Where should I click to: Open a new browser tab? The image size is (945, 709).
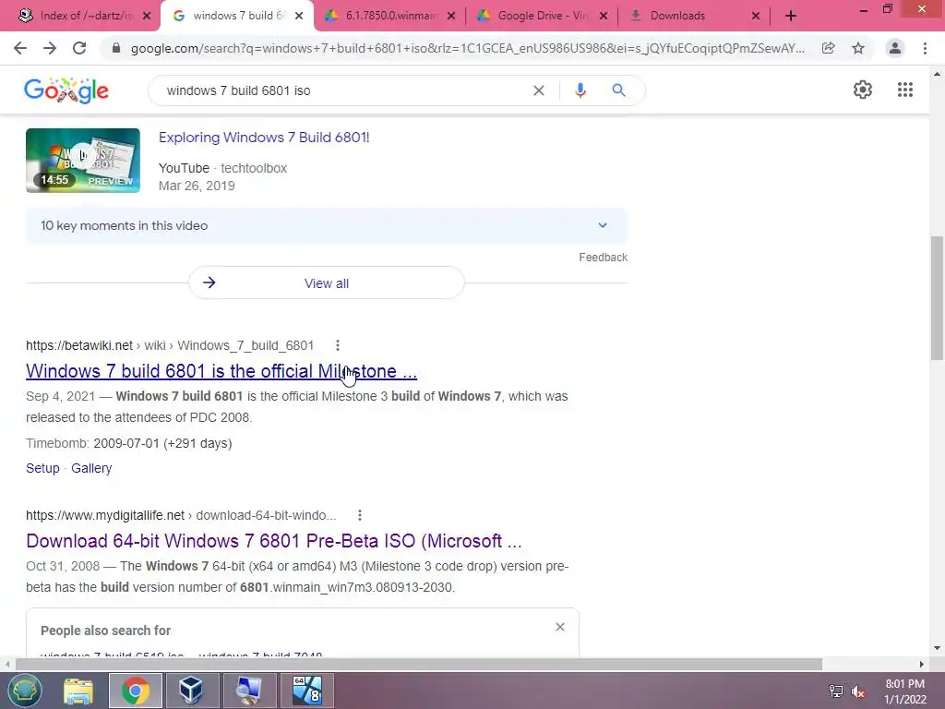point(791,16)
